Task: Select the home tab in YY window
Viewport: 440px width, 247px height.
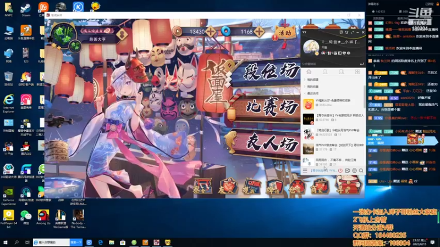Action: click(x=309, y=72)
